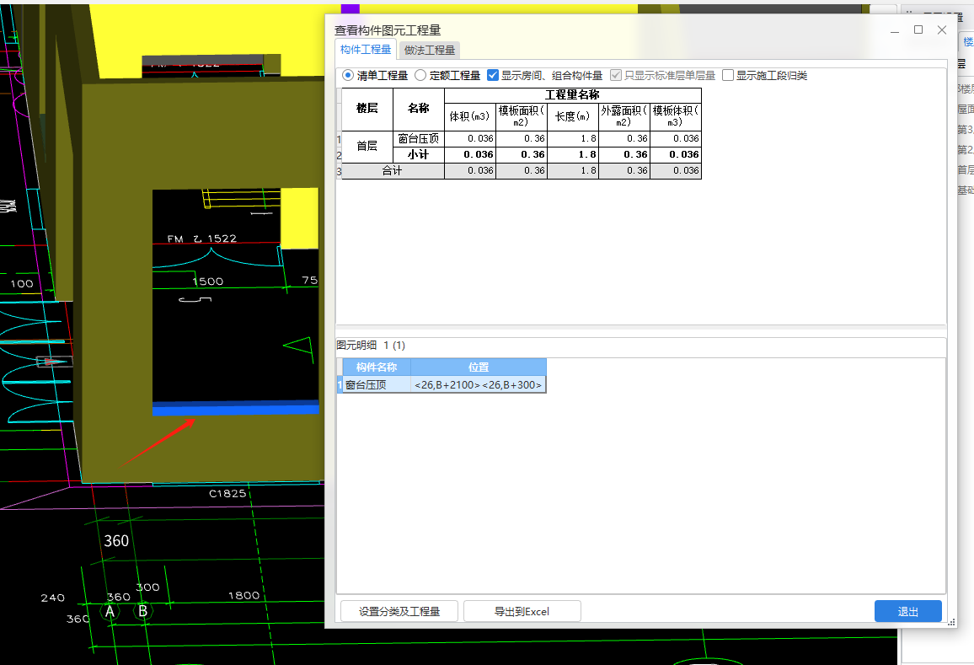Click 窗台压顶 row's 长度 value 1.8
The height and width of the screenshot is (665, 974).
click(x=573, y=138)
